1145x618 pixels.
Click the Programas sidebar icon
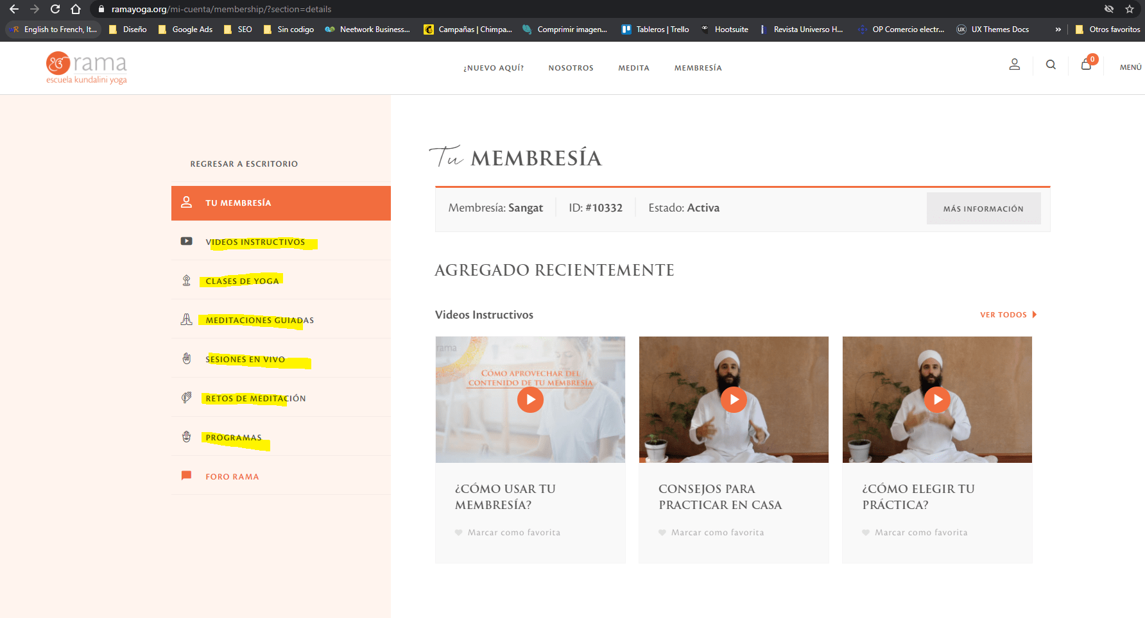(x=187, y=437)
